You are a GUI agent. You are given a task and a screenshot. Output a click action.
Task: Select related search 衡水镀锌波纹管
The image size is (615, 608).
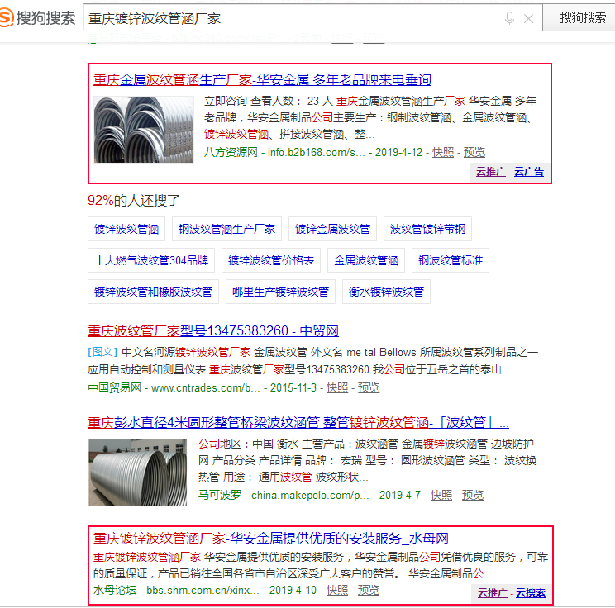coord(386,292)
